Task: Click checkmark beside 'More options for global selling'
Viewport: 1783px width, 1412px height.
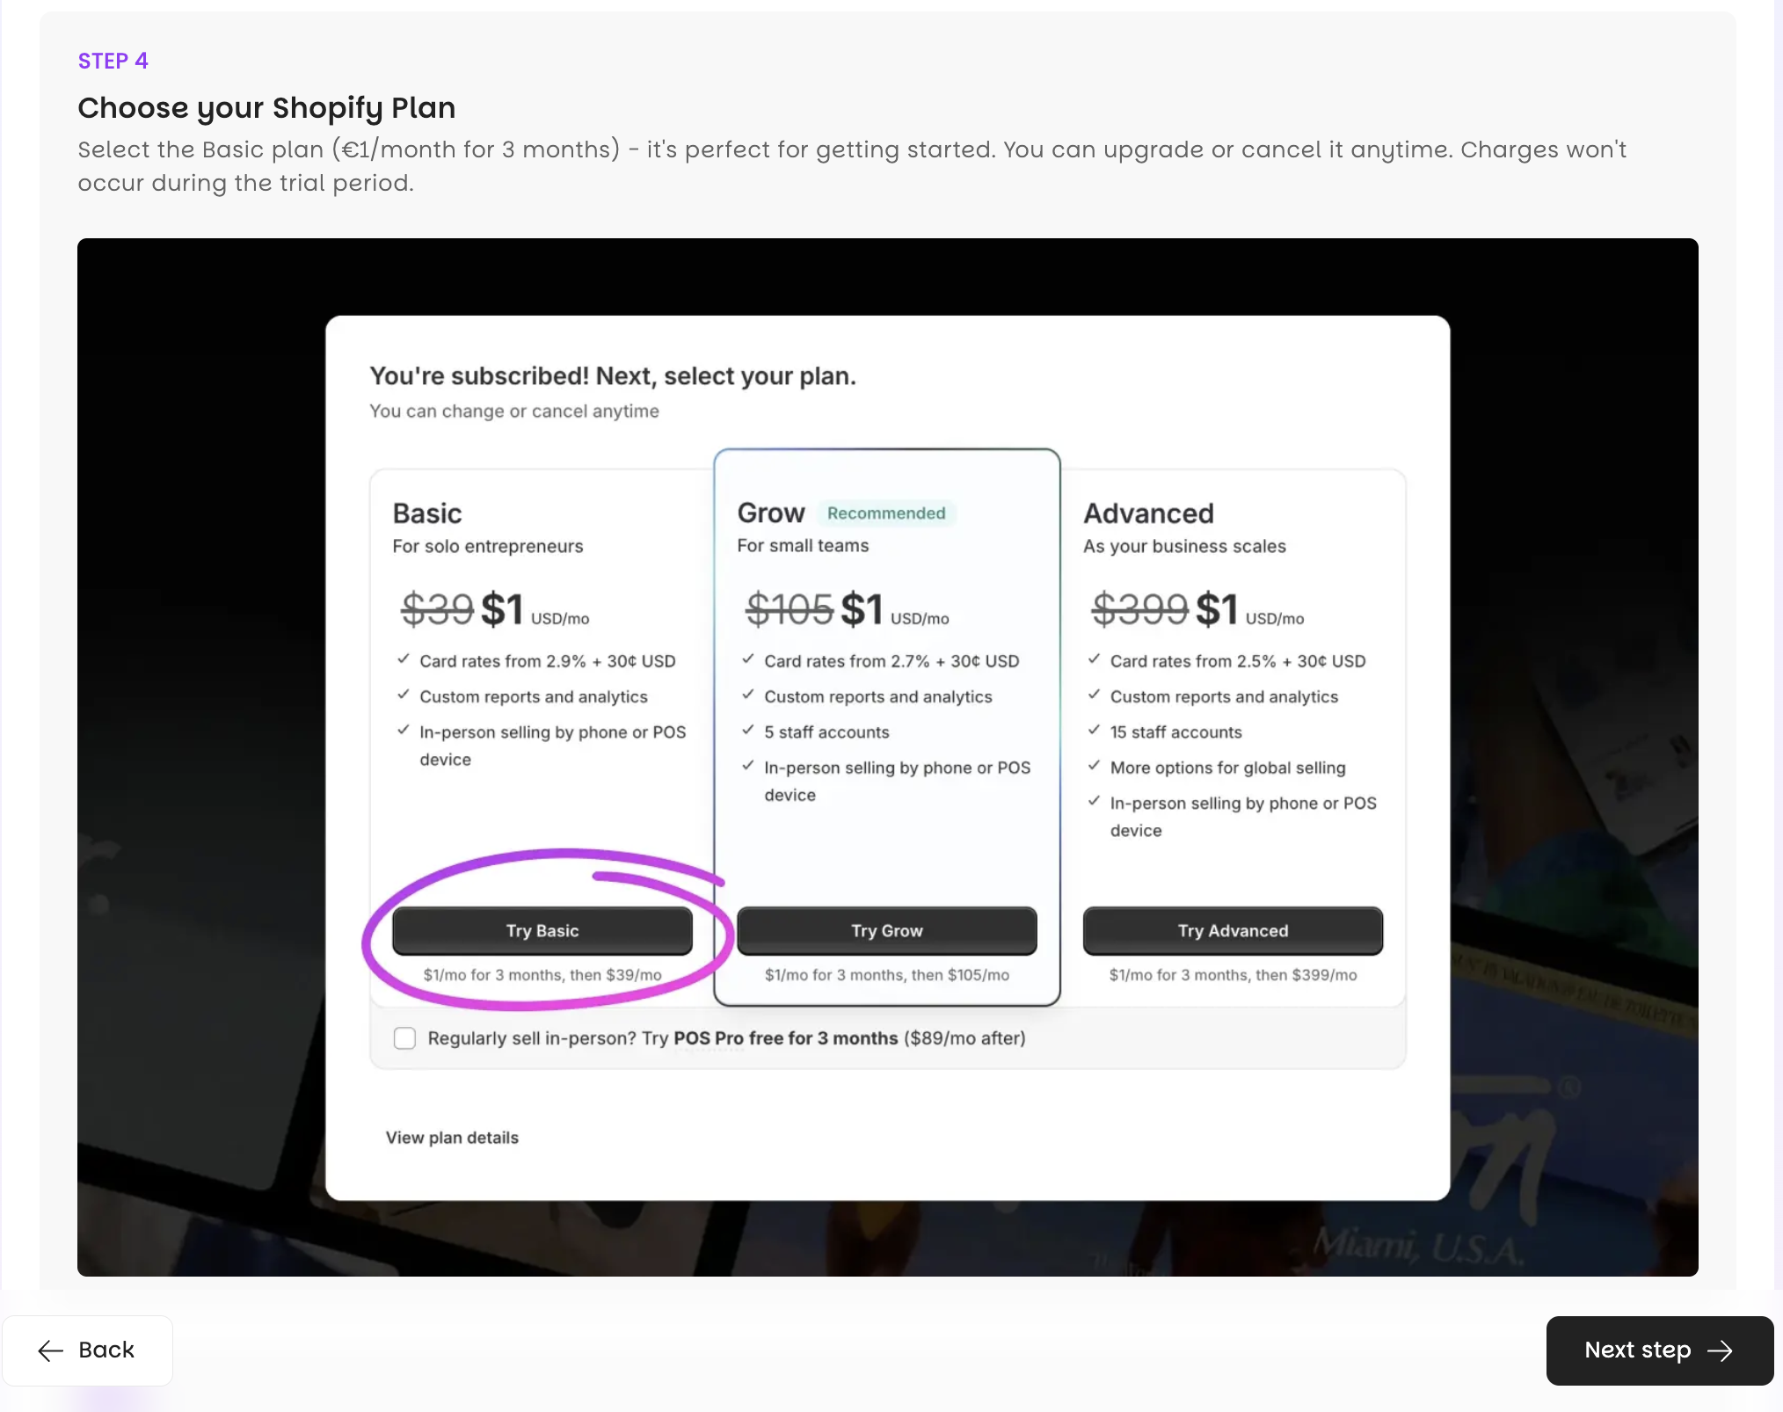Action: point(1095,765)
